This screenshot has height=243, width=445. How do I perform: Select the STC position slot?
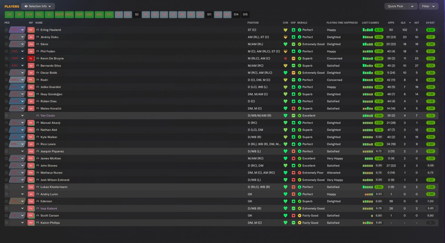coord(109,15)
